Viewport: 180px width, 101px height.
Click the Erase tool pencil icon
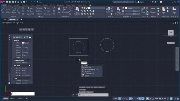pos(54,8)
